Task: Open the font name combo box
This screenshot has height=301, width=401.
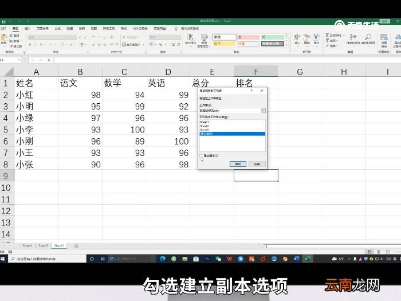Action: coord(47,37)
